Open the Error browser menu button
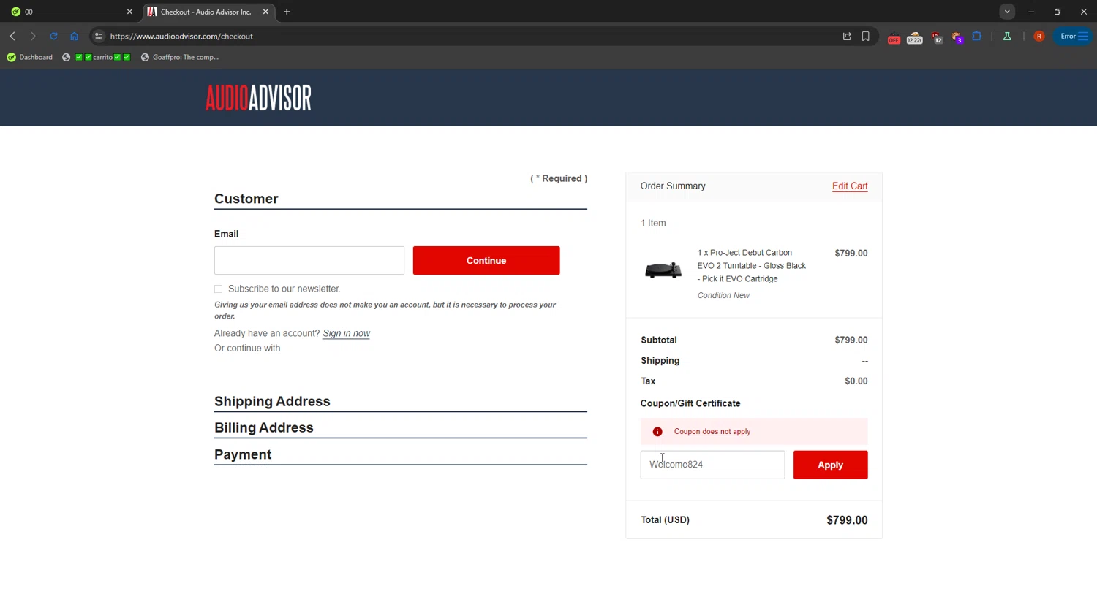This screenshot has height=594, width=1097. tap(1074, 36)
